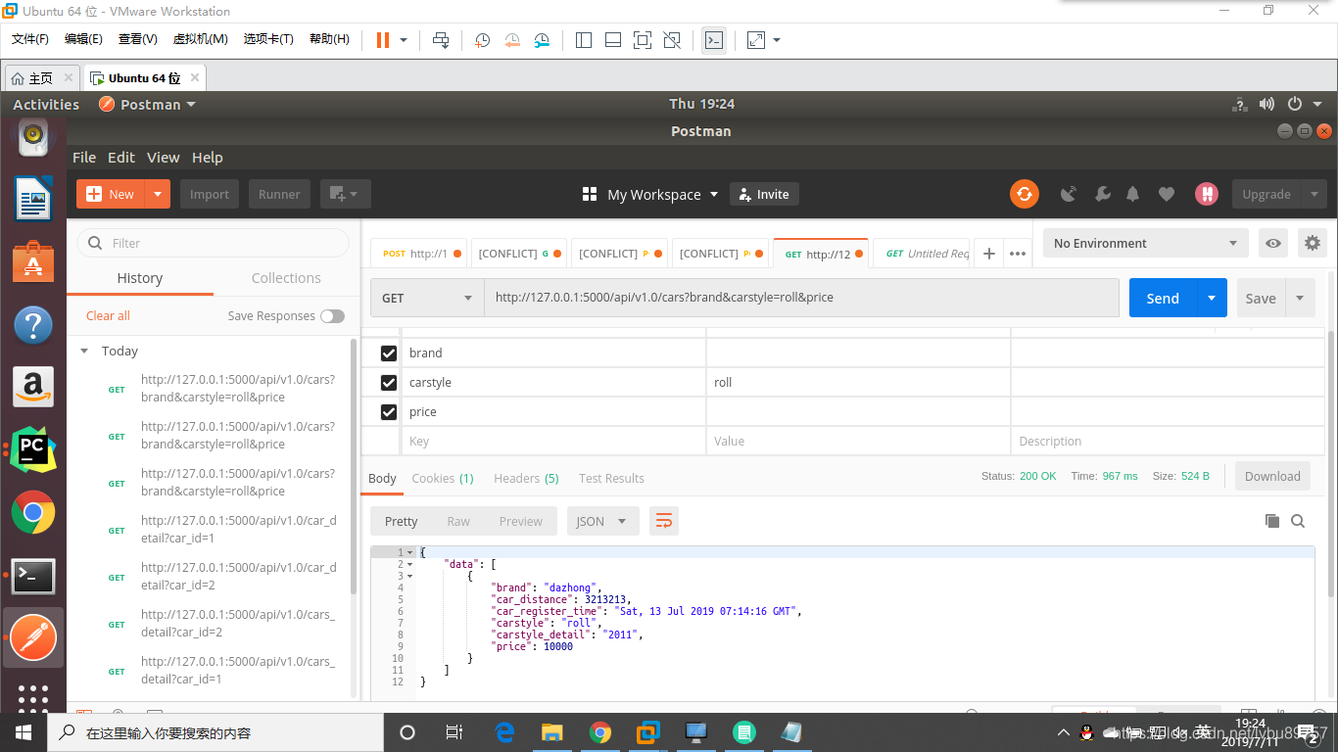
Task: Toggle the wrap lines icon in response
Action: click(664, 521)
